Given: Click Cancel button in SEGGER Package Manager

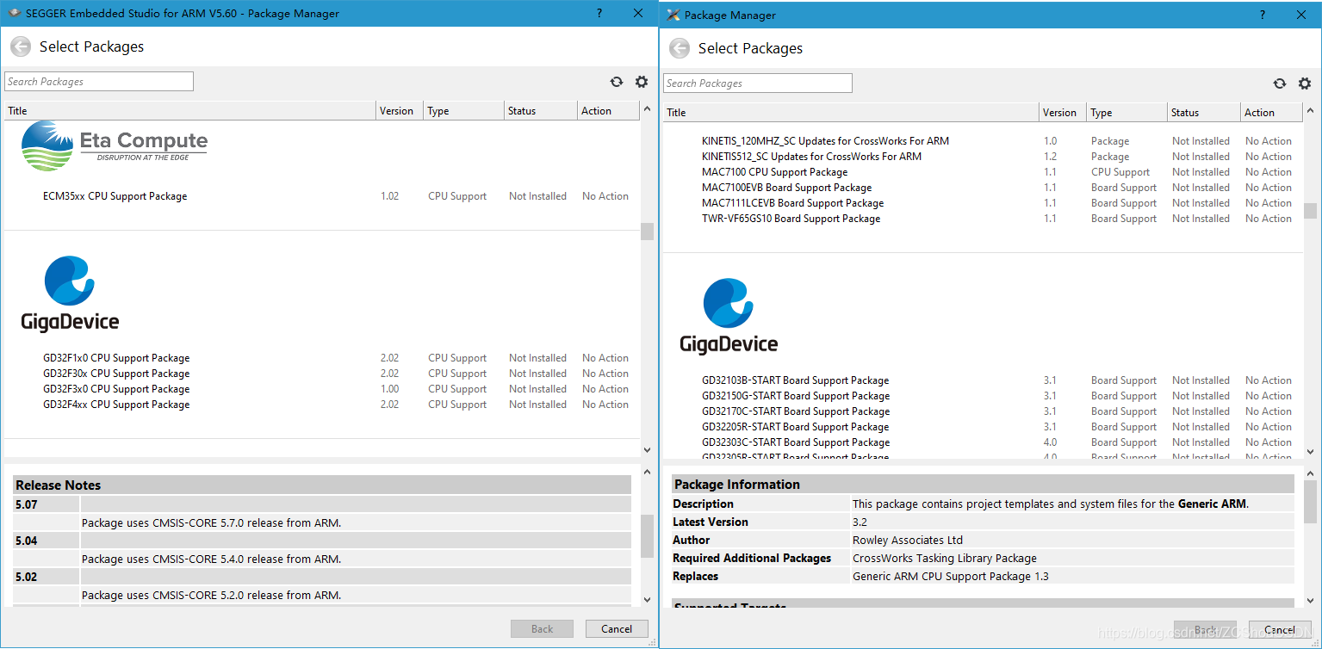Looking at the screenshot, I should point(617,629).
